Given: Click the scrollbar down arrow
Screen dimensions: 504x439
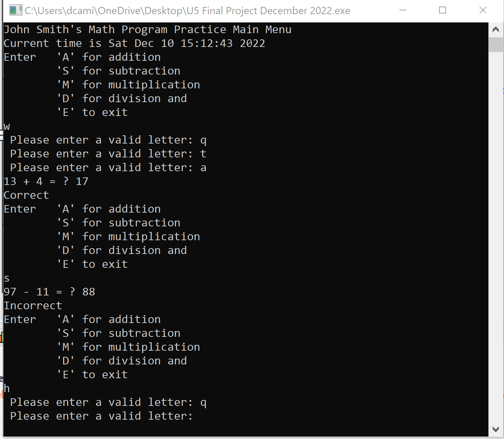Looking at the screenshot, I should click(x=496, y=429).
